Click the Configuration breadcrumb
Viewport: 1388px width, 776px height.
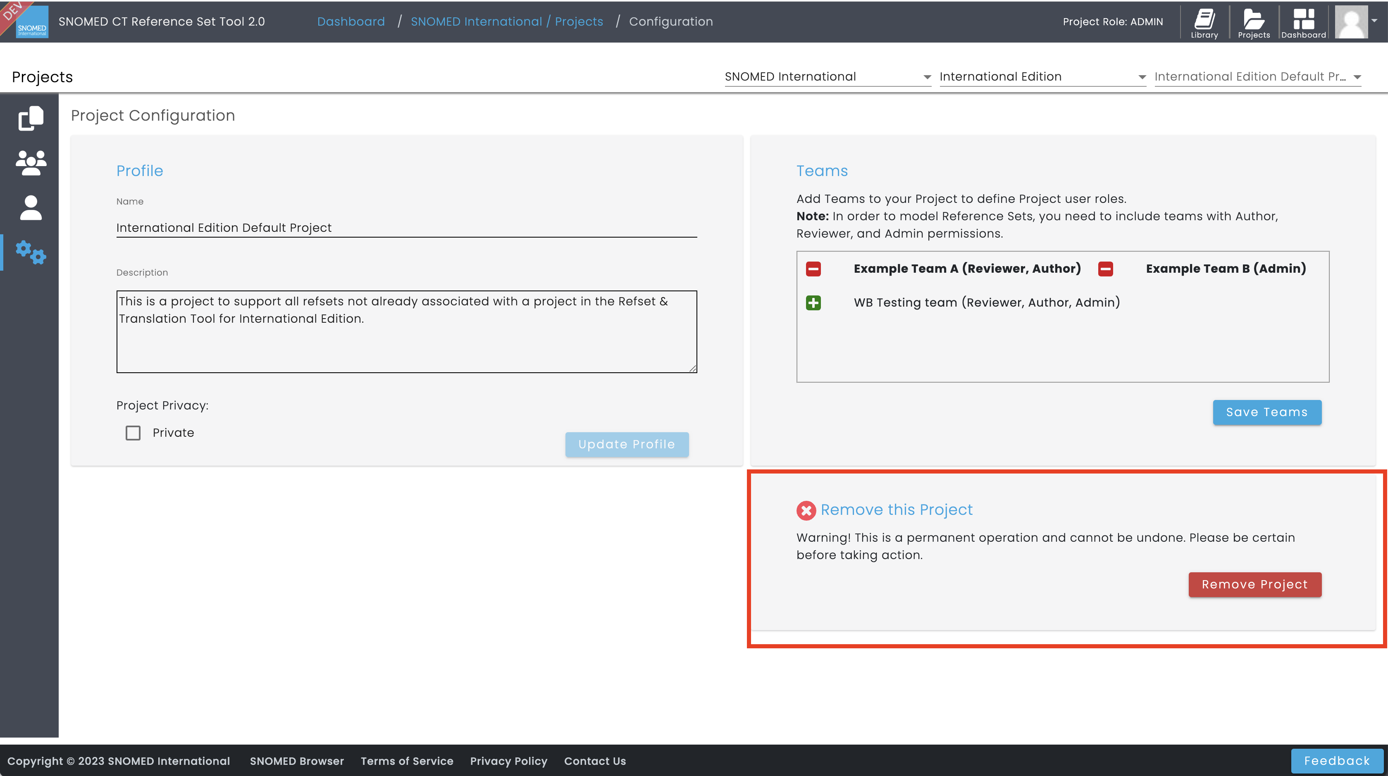click(x=671, y=21)
